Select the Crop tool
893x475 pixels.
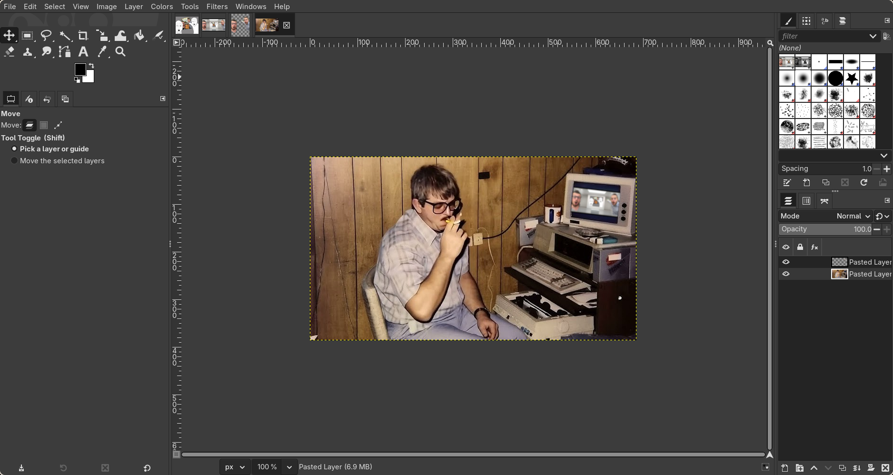[x=83, y=36]
